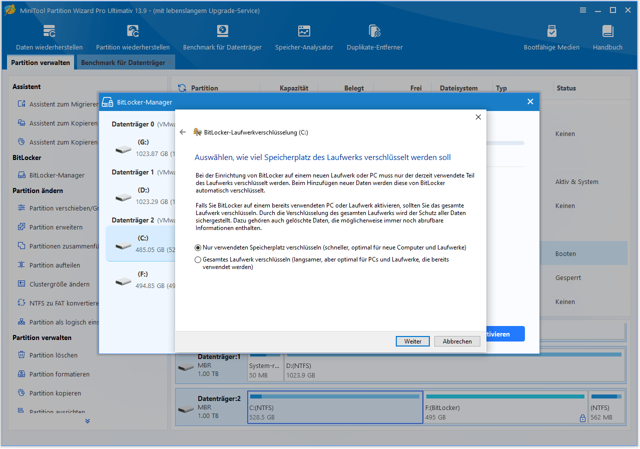Select drive C: icon in BitLocker-Manager
Screen dimensions: 640x449
click(x=123, y=245)
